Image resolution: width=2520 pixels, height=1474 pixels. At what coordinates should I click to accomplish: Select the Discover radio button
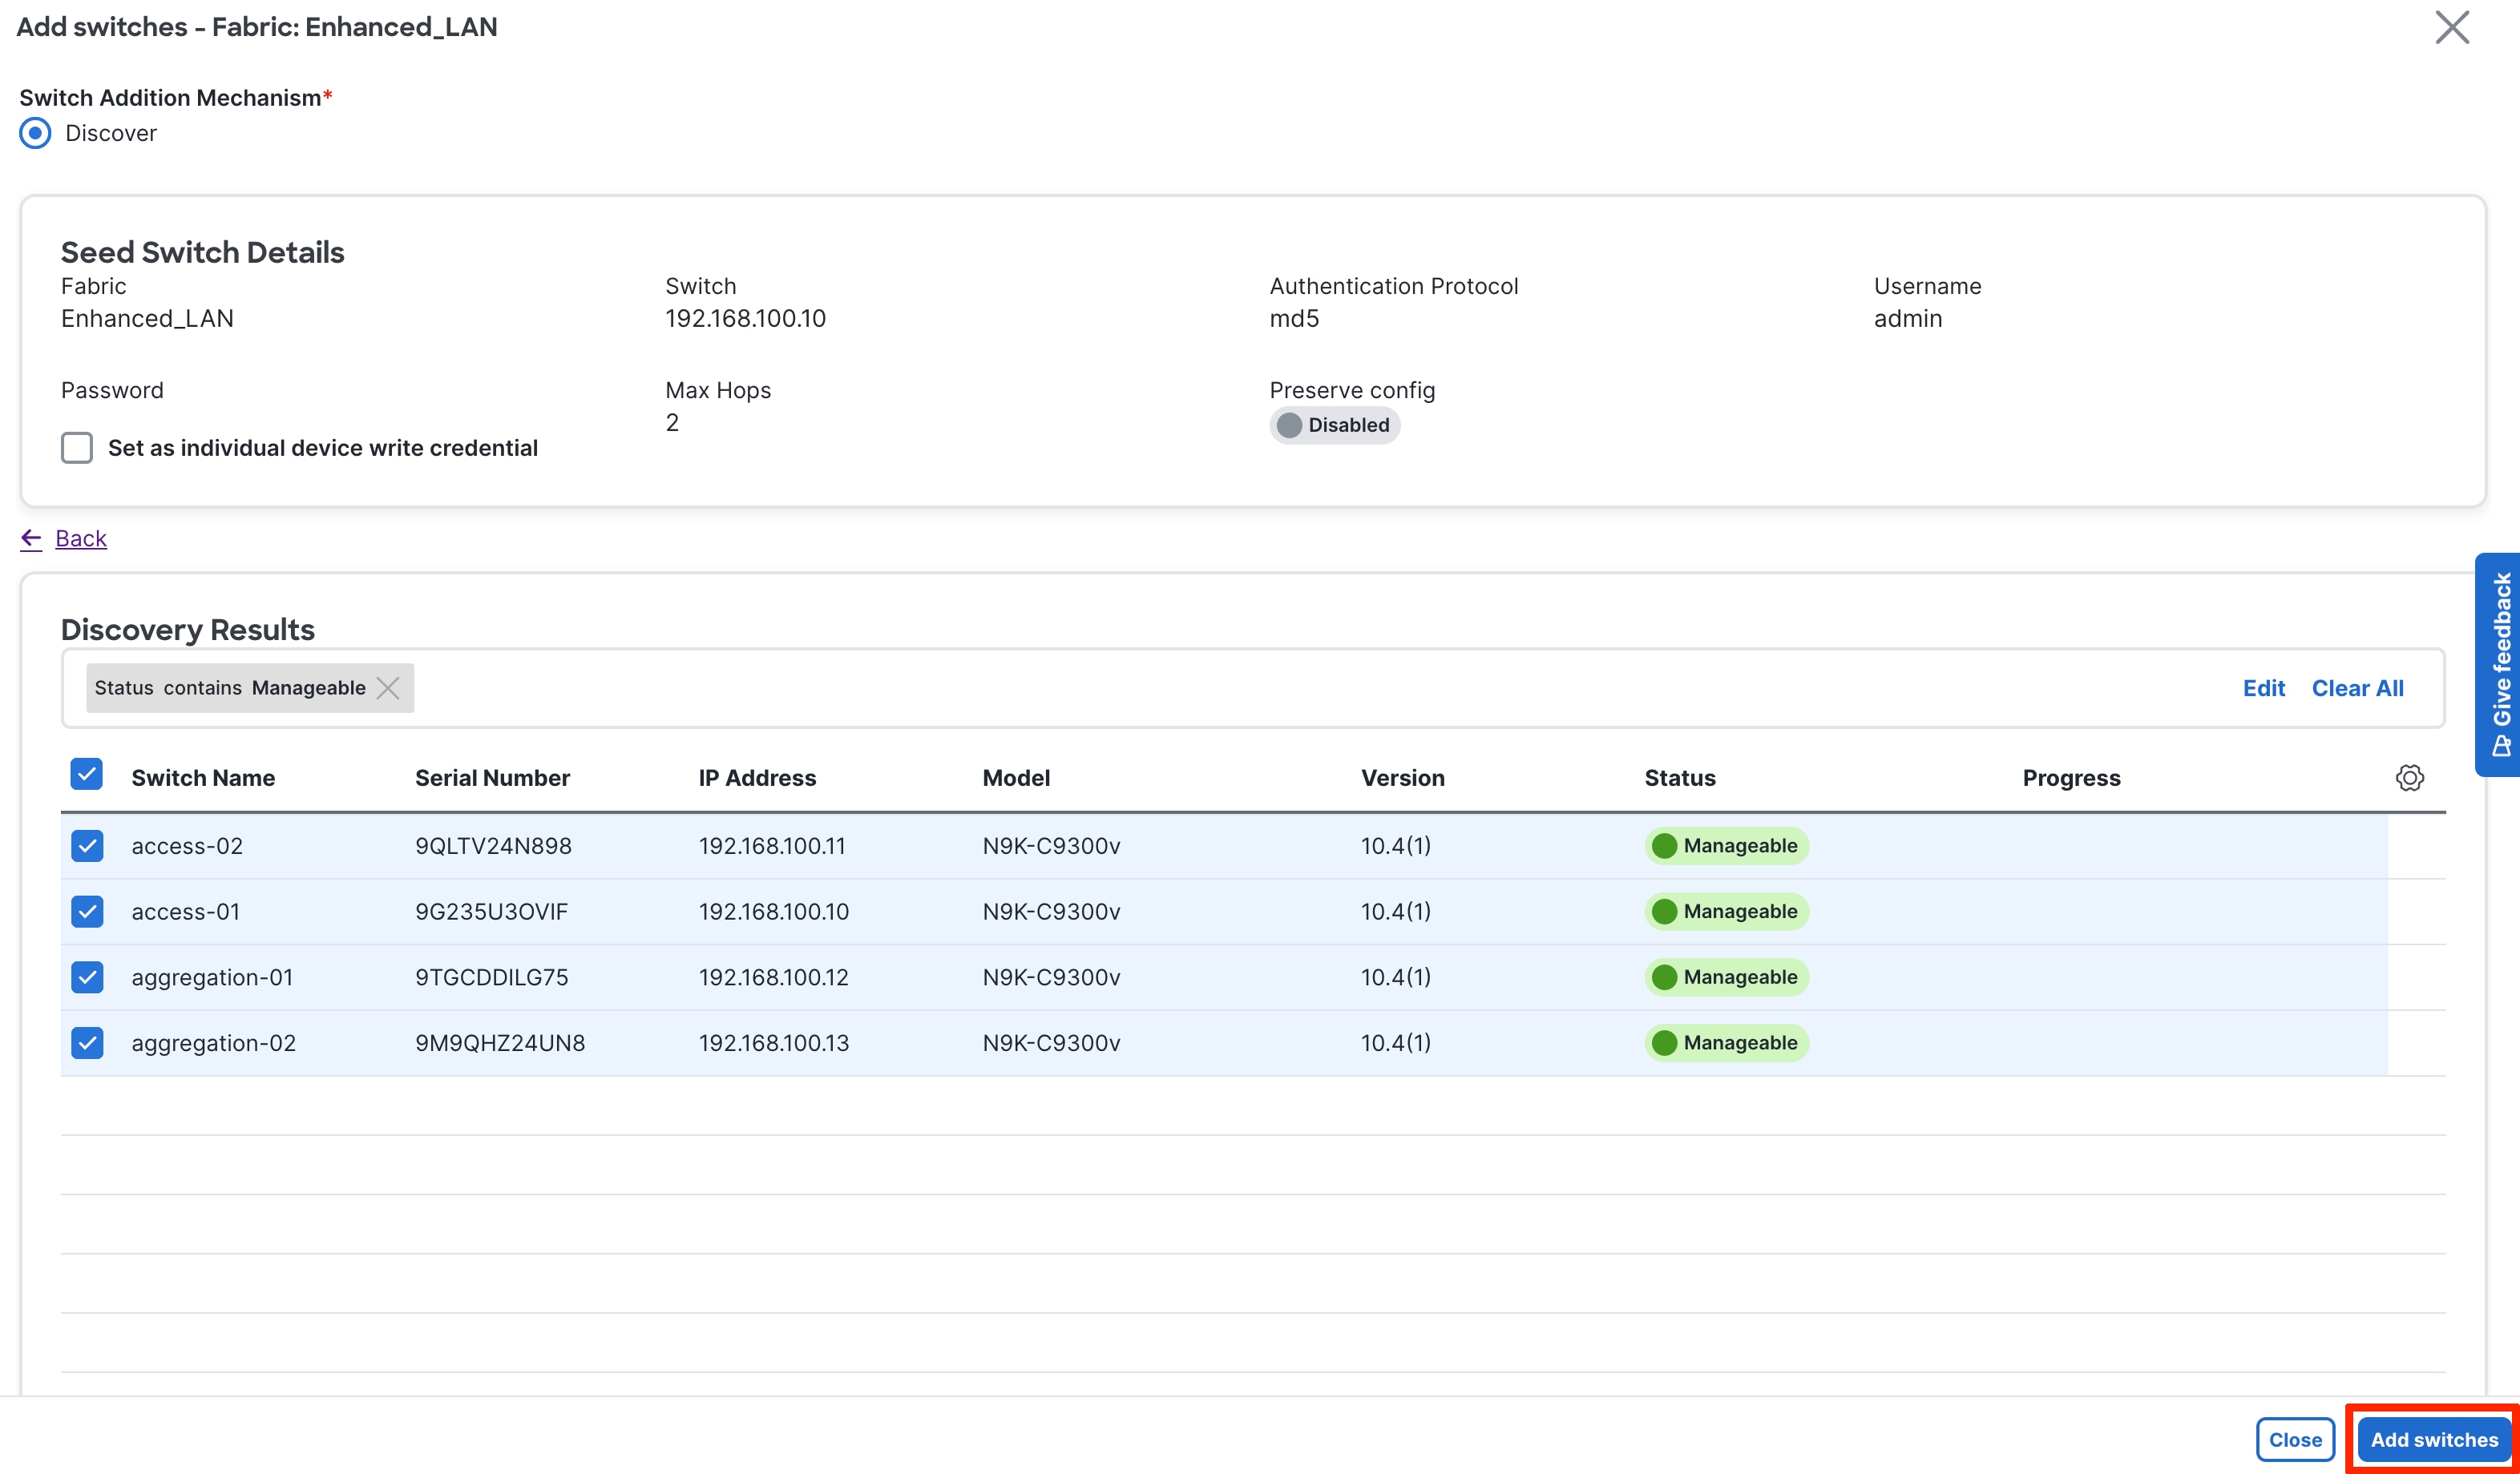pyautogui.click(x=35, y=133)
